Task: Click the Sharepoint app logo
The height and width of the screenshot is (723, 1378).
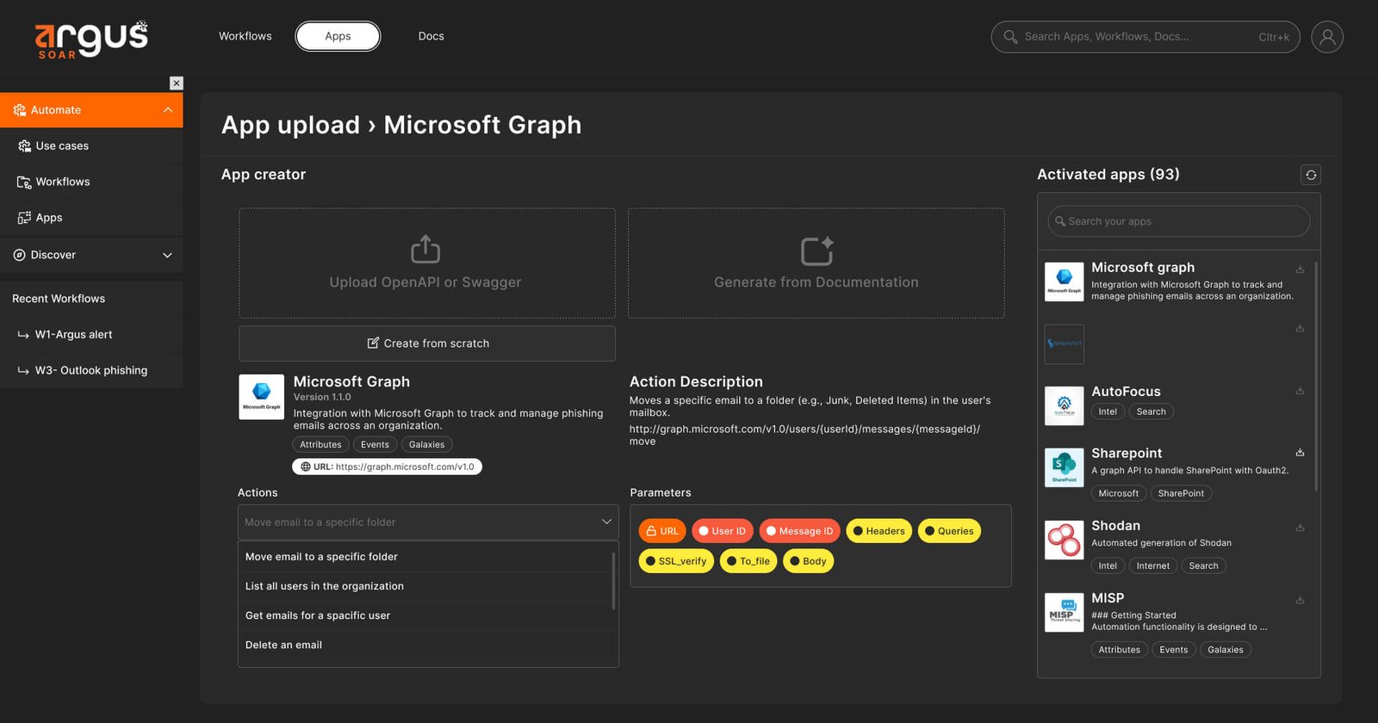Action: 1065,467
